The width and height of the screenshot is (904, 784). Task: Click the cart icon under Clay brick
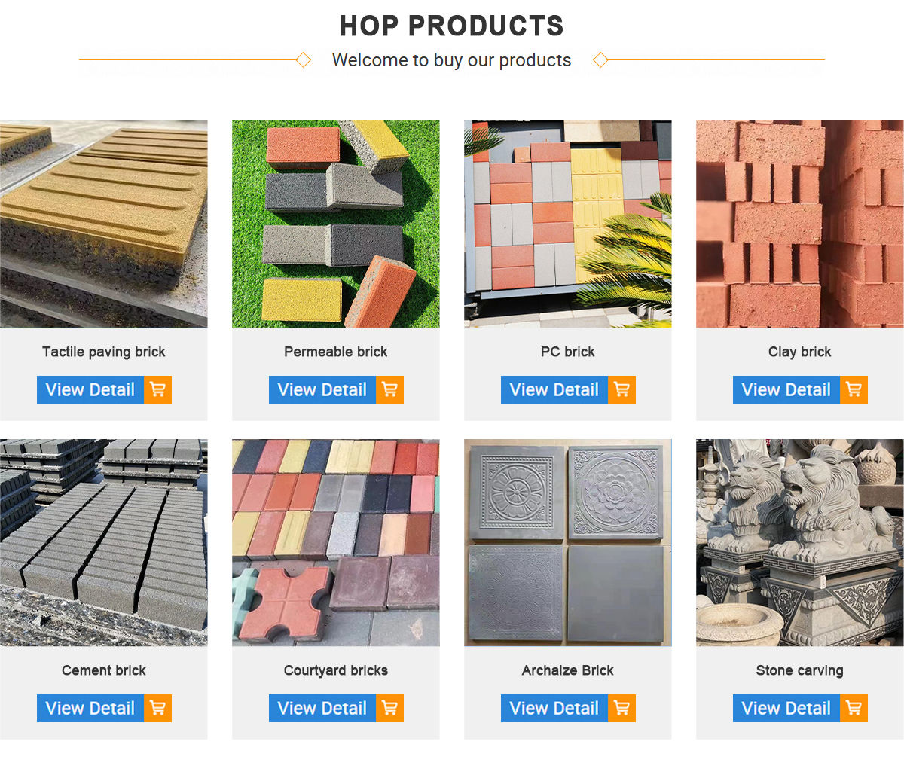854,389
